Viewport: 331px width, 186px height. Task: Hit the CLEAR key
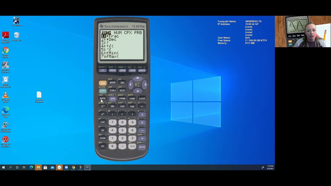(x=142, y=98)
